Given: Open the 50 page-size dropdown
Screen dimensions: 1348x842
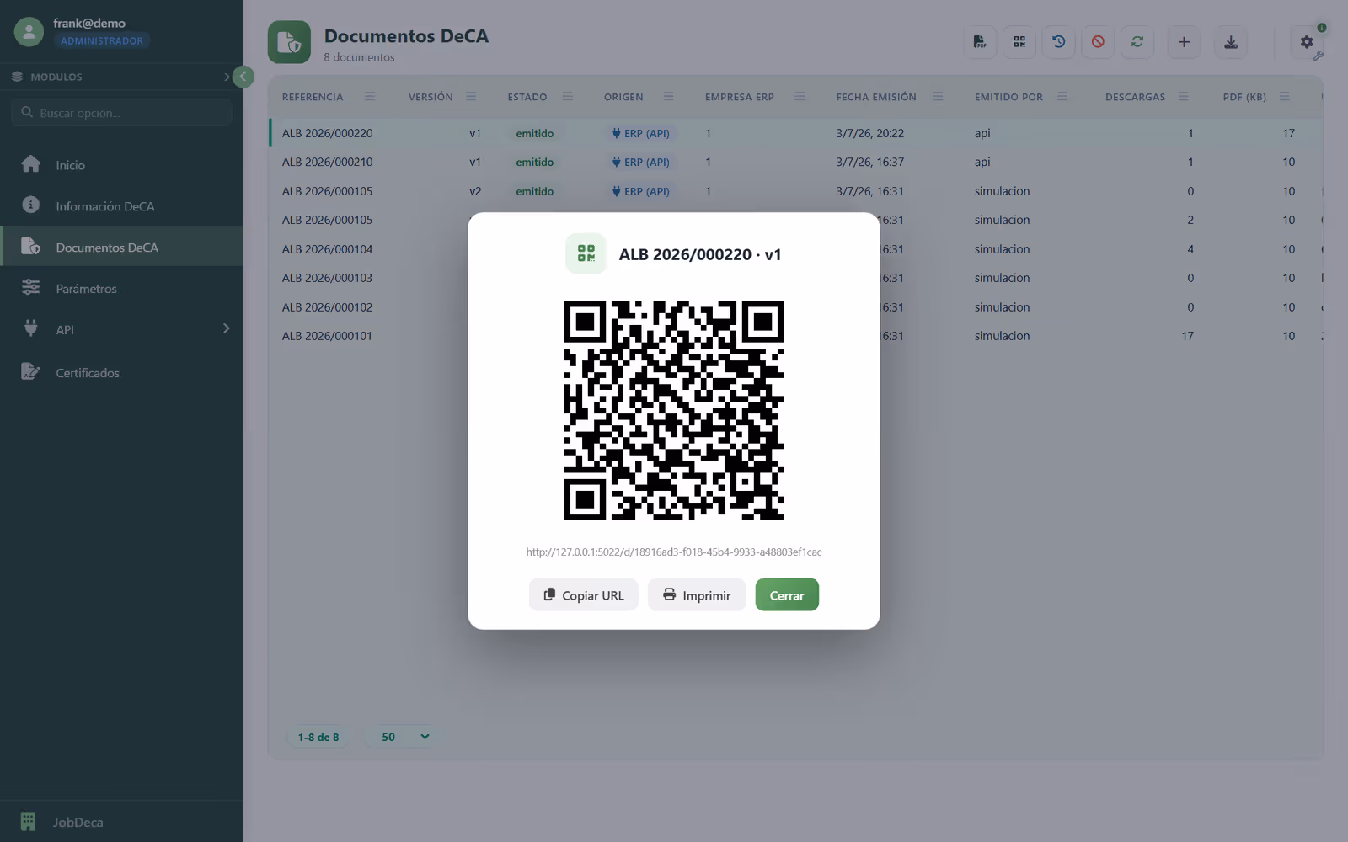Looking at the screenshot, I should click(x=404, y=737).
